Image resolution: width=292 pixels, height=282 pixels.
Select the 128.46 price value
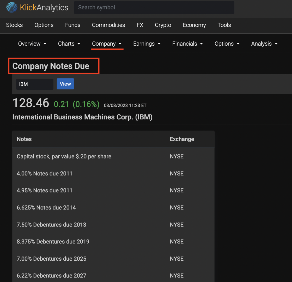click(x=31, y=103)
